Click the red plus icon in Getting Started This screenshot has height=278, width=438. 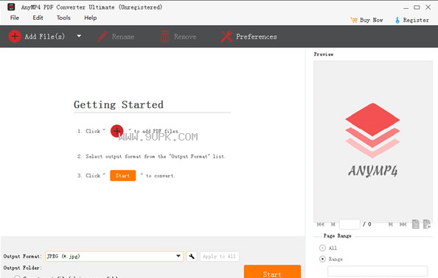[x=117, y=131]
